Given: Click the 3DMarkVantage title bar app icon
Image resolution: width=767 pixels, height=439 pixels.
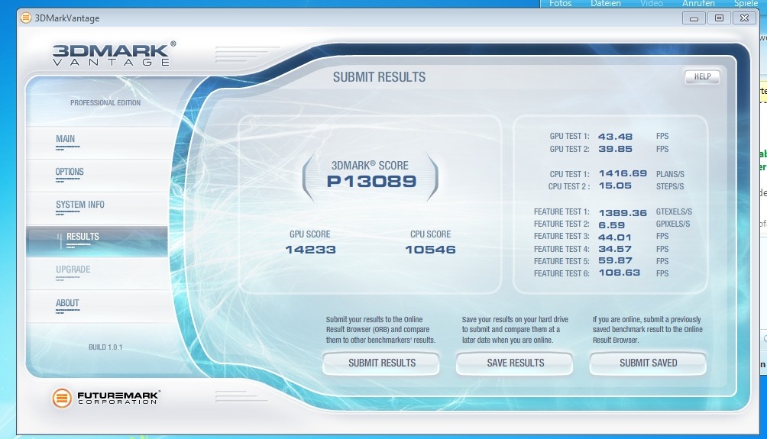Looking at the screenshot, I should pos(26,18).
